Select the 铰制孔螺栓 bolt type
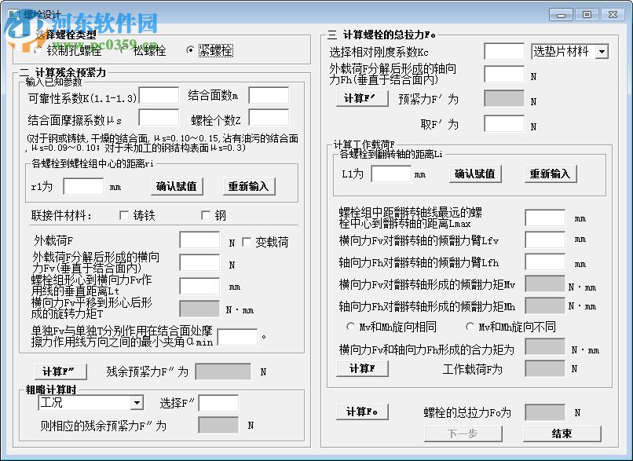 tap(36, 49)
